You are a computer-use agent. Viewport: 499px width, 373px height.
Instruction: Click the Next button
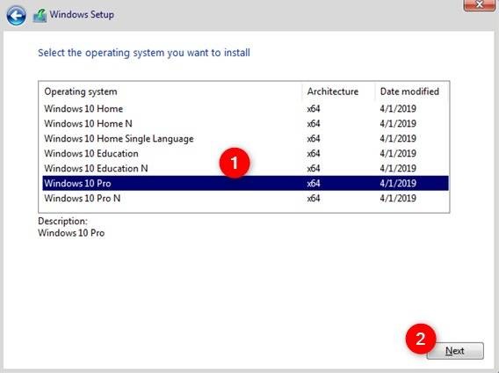coord(455,351)
